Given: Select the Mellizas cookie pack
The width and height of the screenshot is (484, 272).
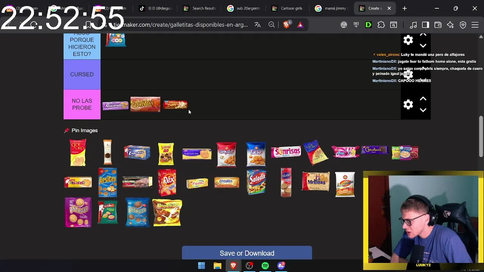Looking at the screenshot, I should pos(316,182).
